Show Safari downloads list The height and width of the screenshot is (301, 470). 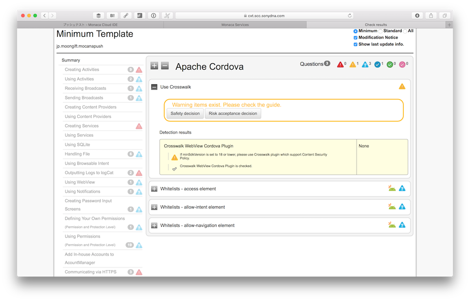coord(417,16)
